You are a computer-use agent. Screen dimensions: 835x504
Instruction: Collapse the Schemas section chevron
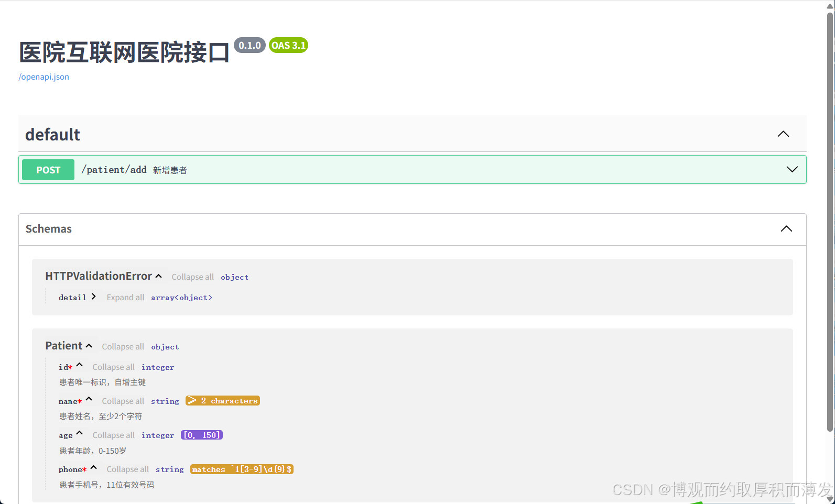786,229
